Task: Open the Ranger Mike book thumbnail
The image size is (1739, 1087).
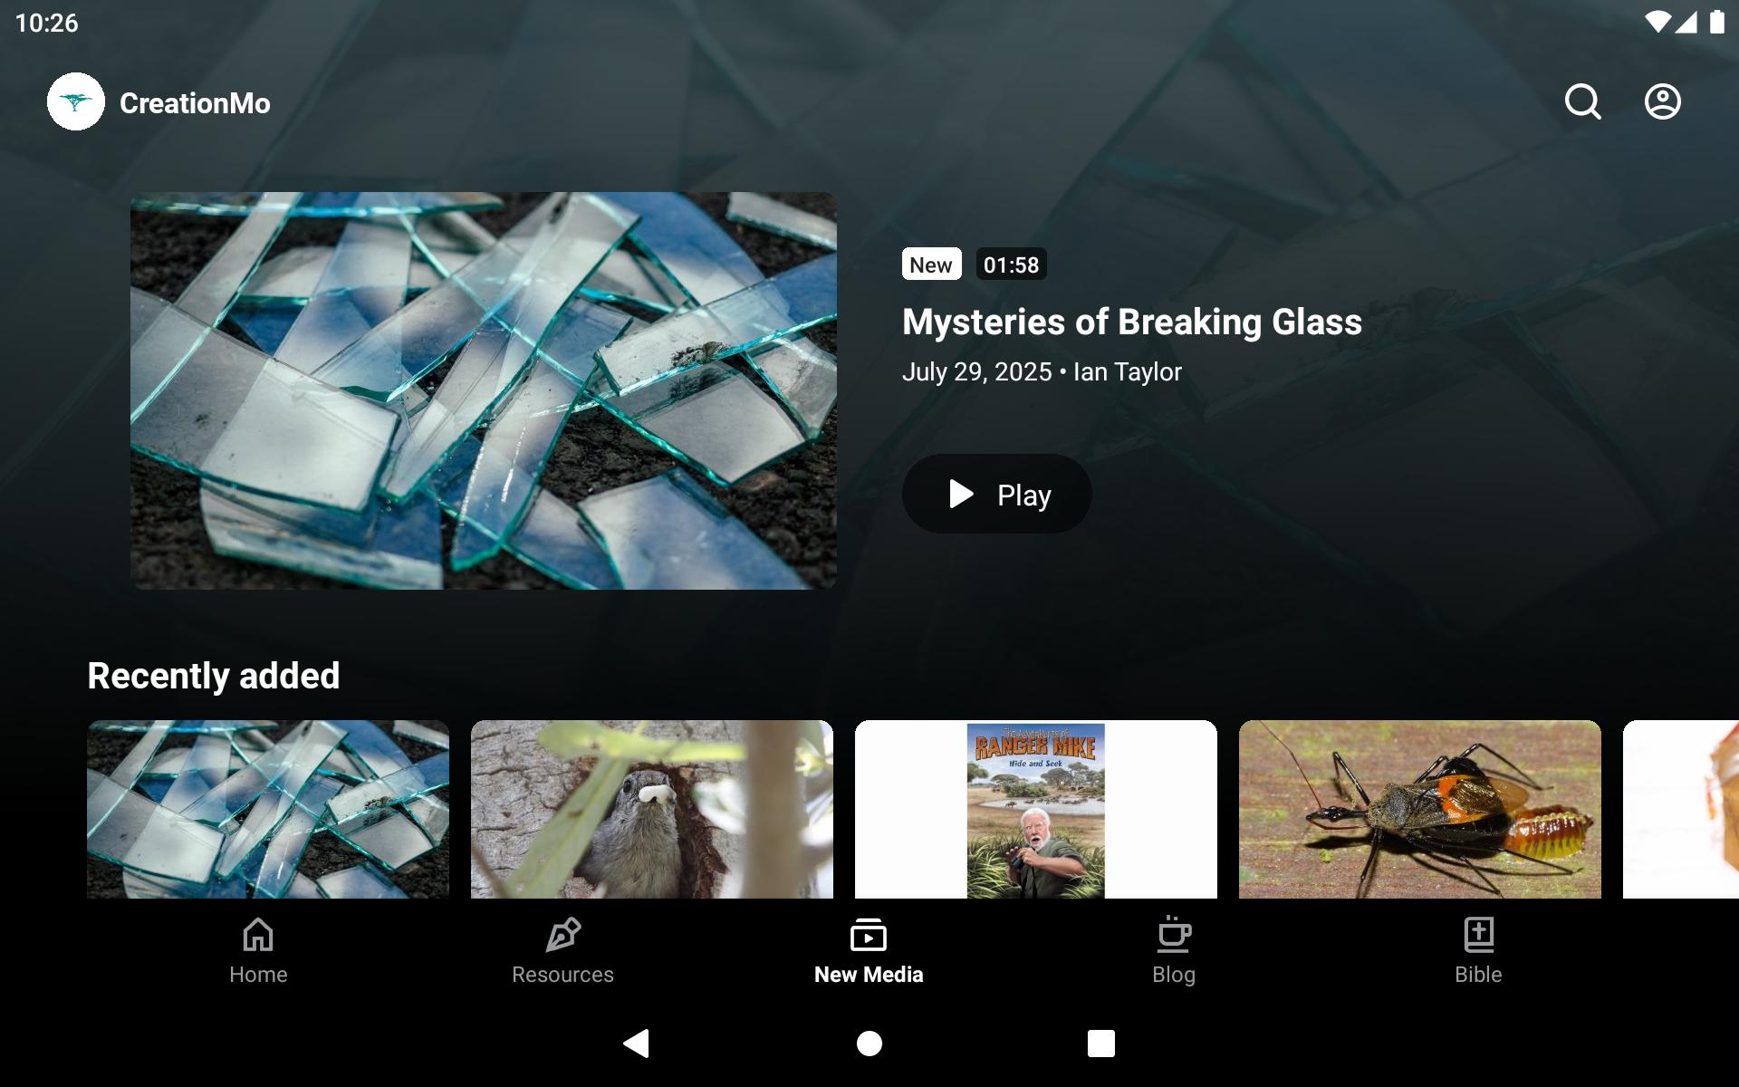Action: [1036, 809]
